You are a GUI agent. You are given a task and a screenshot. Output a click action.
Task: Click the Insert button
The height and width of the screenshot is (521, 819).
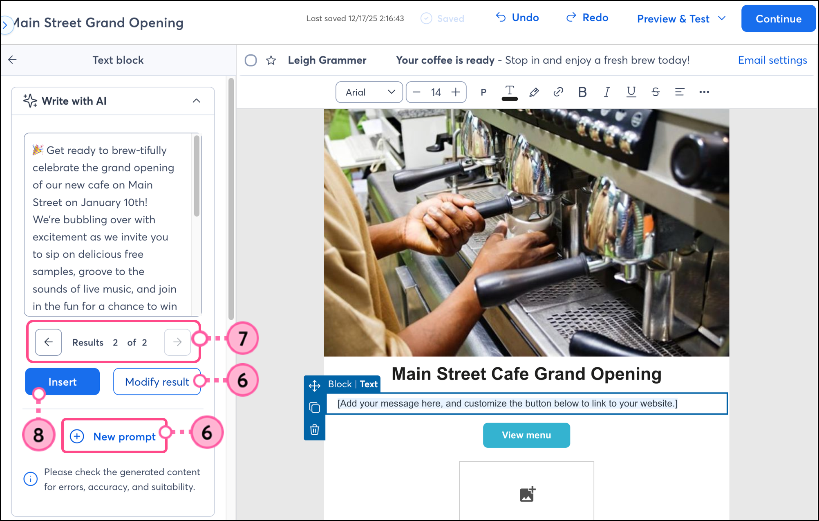(63, 382)
